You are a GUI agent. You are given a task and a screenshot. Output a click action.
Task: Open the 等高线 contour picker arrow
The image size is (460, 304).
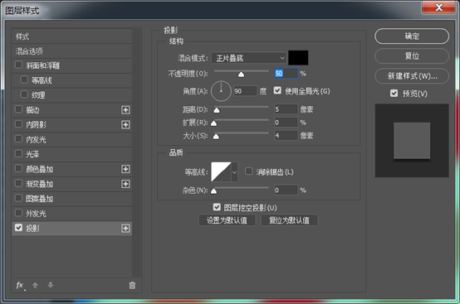point(234,172)
